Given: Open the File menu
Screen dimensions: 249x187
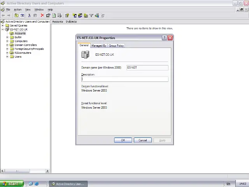Looking at the screenshot, I should coord(8,9).
